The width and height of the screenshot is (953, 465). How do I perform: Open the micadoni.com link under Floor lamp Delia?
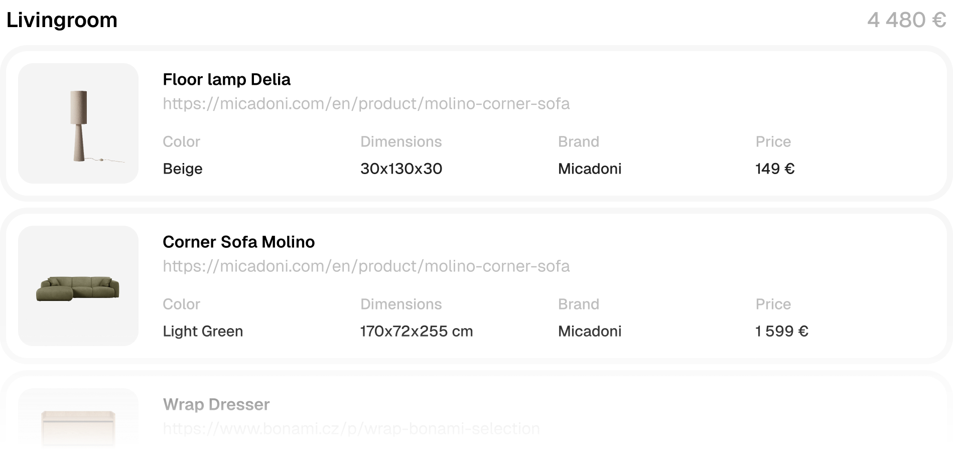click(366, 104)
